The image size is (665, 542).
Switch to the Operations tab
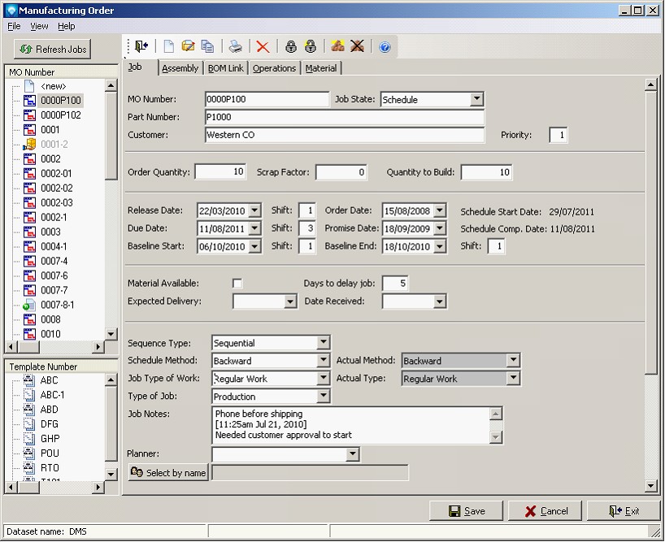tap(274, 68)
